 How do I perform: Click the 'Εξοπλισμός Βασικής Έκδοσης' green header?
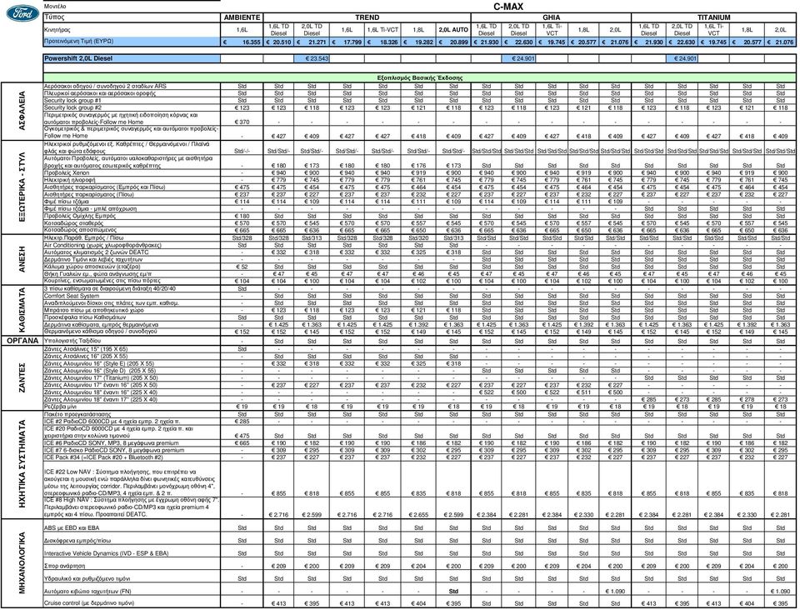[x=419, y=78]
